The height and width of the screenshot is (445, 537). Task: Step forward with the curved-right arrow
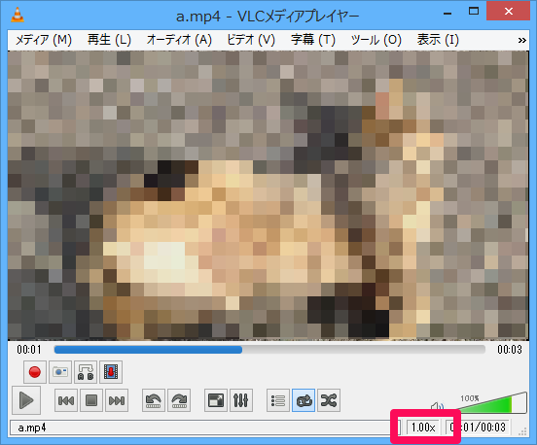[179, 400]
